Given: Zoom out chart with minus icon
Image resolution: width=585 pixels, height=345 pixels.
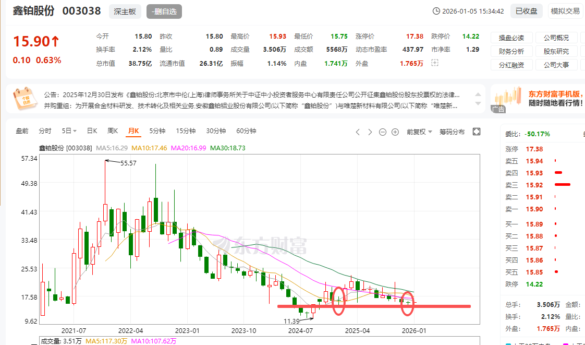Looking at the screenshot, I should 382,132.
